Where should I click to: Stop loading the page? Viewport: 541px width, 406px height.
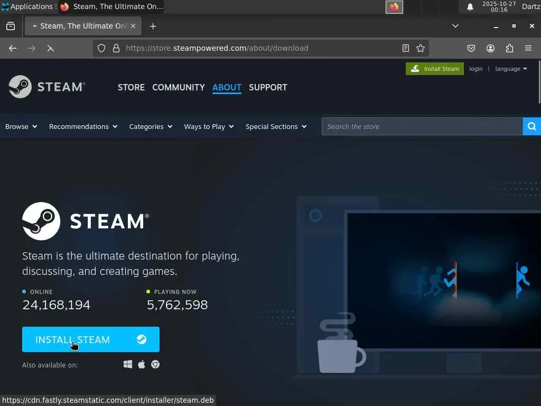tap(50, 48)
